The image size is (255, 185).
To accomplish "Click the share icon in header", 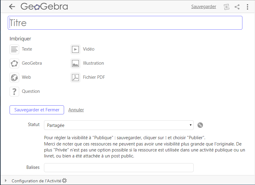I will [x=237, y=7].
